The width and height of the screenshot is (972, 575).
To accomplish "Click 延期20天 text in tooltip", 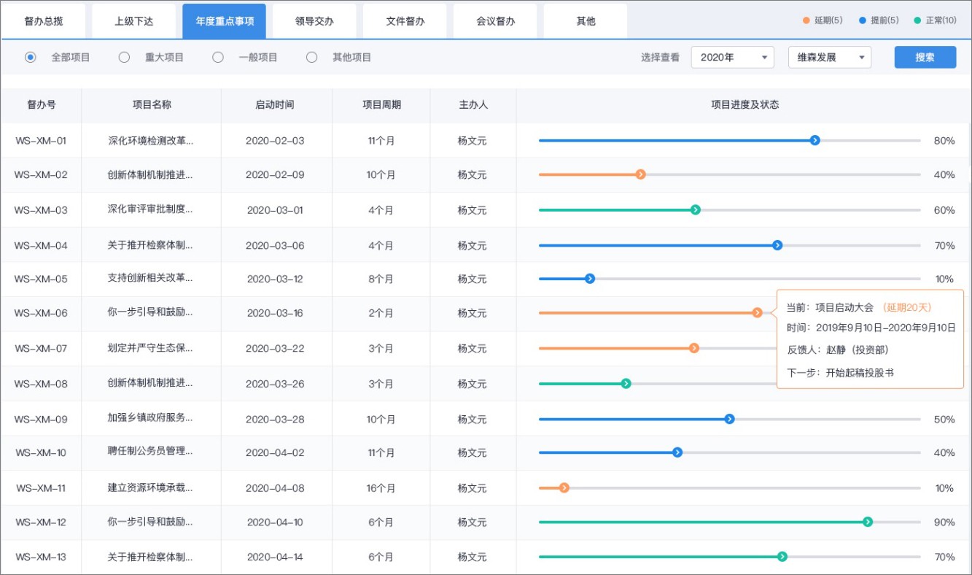I will click(x=907, y=307).
